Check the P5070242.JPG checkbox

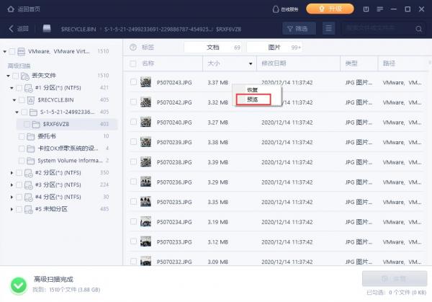(134, 102)
